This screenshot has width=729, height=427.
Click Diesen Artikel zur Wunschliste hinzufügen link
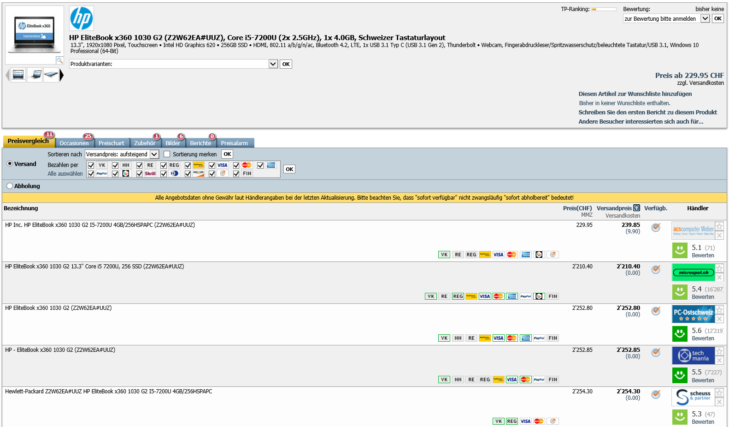point(635,94)
